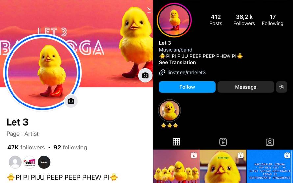Click the profile picture camera icon
This screenshot has width=293, height=183.
point(71,101)
